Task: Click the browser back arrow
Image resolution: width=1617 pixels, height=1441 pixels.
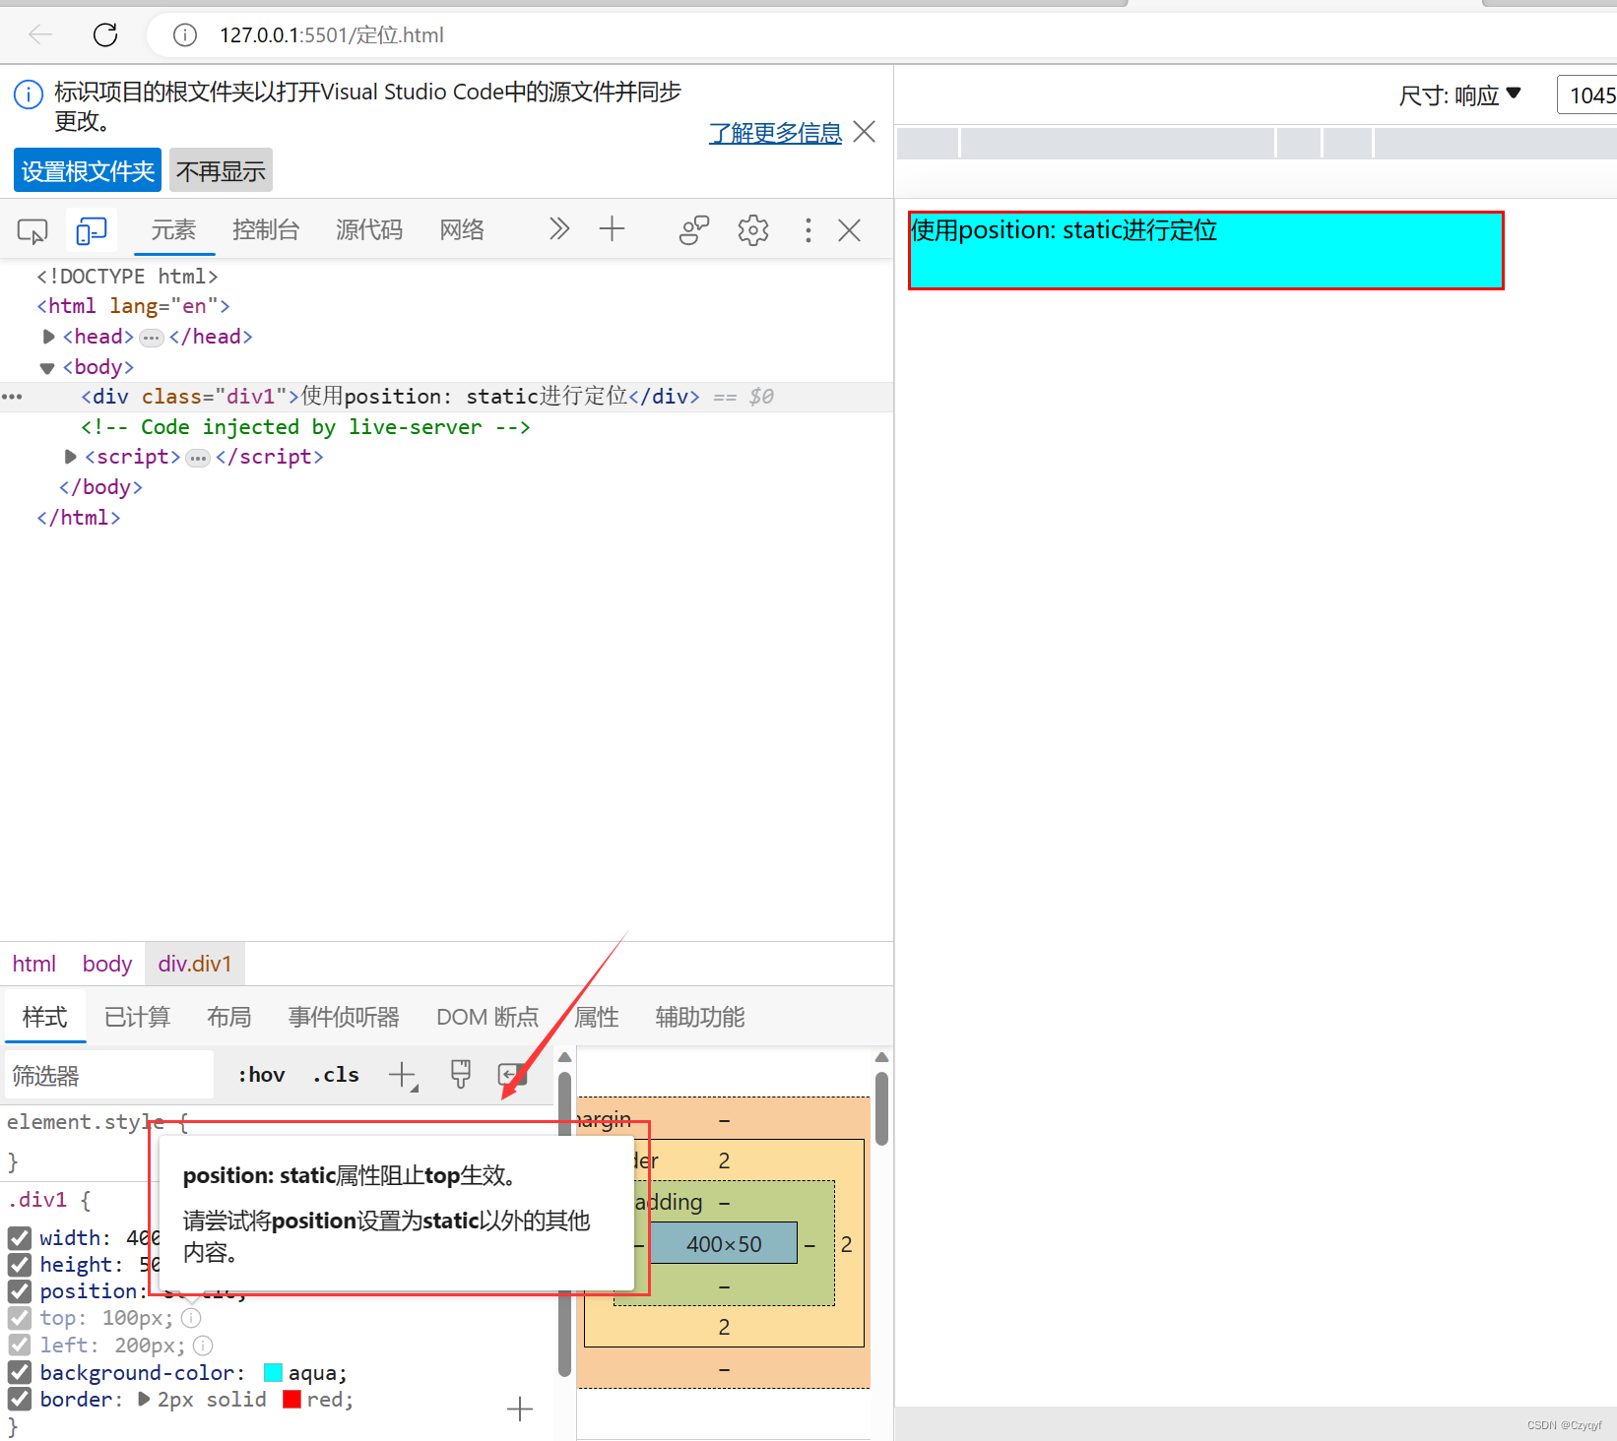Action: 40,35
